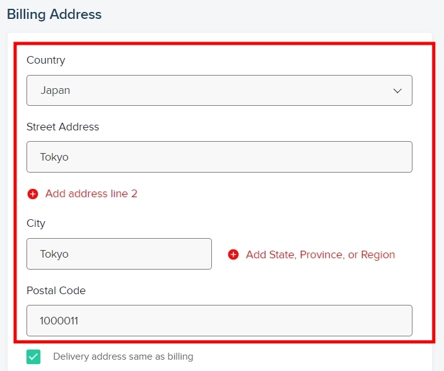Click the Country label text
This screenshot has width=444, height=371.
tap(46, 60)
